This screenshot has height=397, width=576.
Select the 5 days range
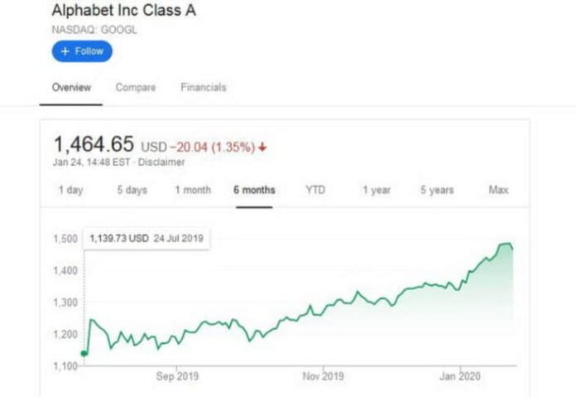coord(132,190)
